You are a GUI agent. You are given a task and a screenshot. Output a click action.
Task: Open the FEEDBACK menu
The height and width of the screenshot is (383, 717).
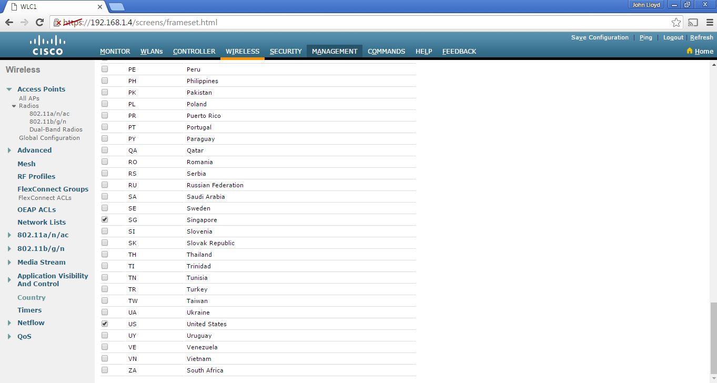(459, 51)
